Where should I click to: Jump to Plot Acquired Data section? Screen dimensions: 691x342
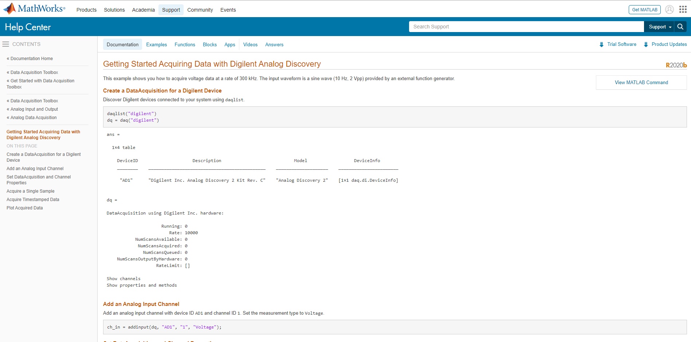pos(25,208)
